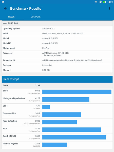The image size is (114, 152).
Task: Tap the ARM implementer 65 architecture value
Action: (x=72, y=60)
